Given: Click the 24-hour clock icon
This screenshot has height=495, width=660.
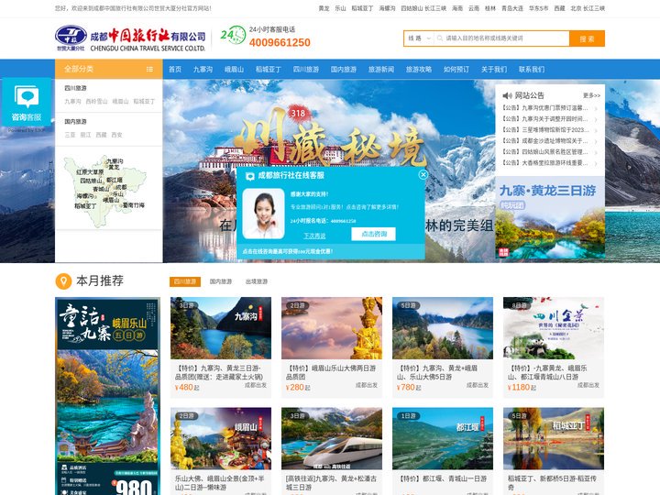Looking at the screenshot, I should point(233,35).
